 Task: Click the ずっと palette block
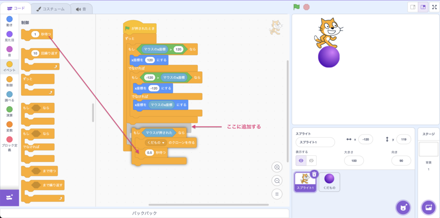38,85
